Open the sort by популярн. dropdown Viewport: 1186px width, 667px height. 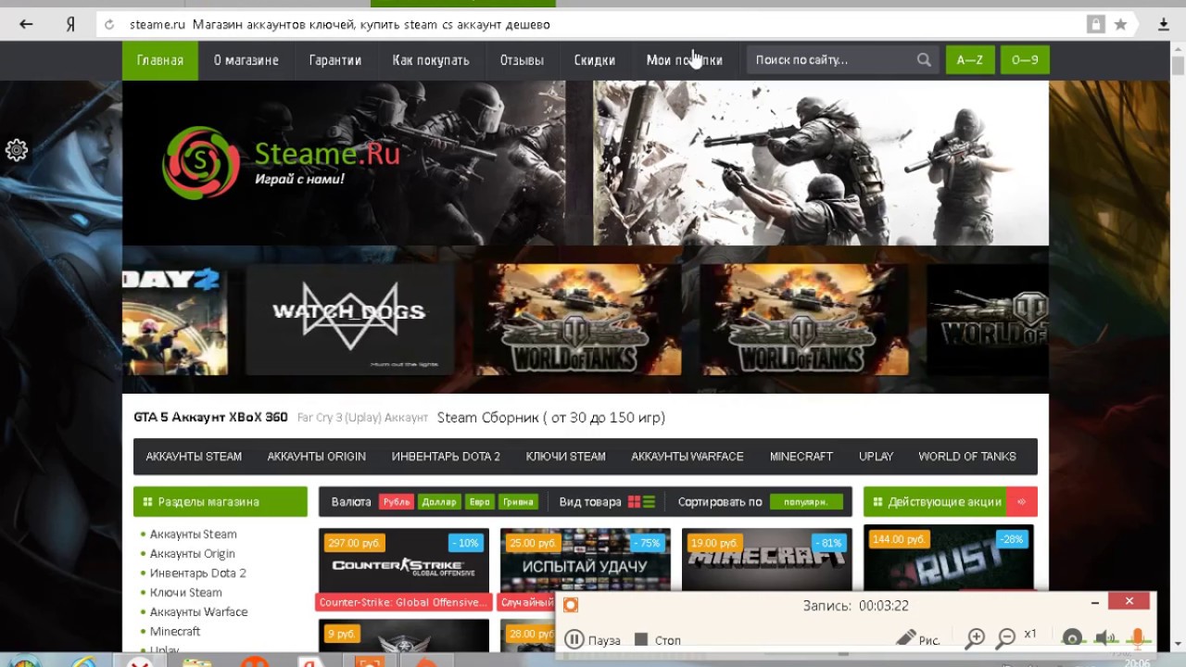coord(806,502)
